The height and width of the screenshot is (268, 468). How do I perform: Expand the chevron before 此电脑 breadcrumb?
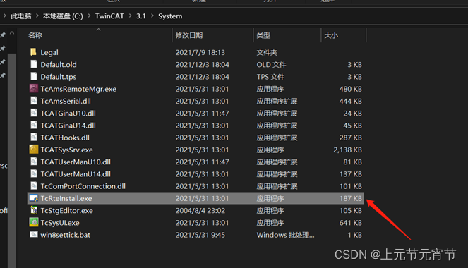point(5,16)
